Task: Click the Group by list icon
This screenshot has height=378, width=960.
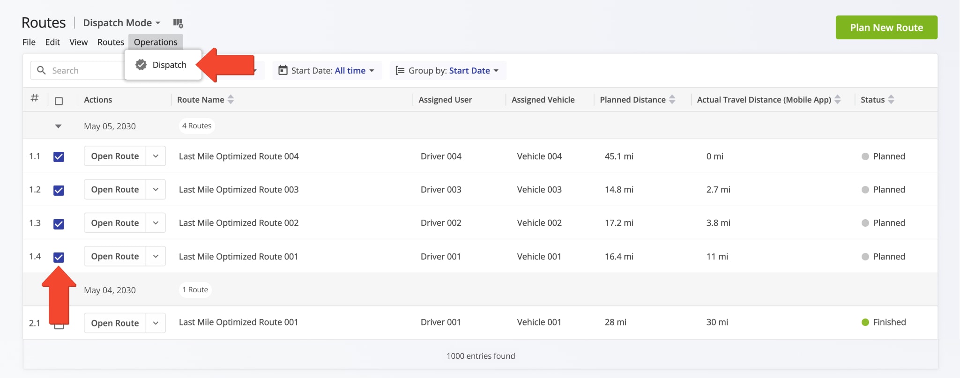Action: (x=400, y=70)
